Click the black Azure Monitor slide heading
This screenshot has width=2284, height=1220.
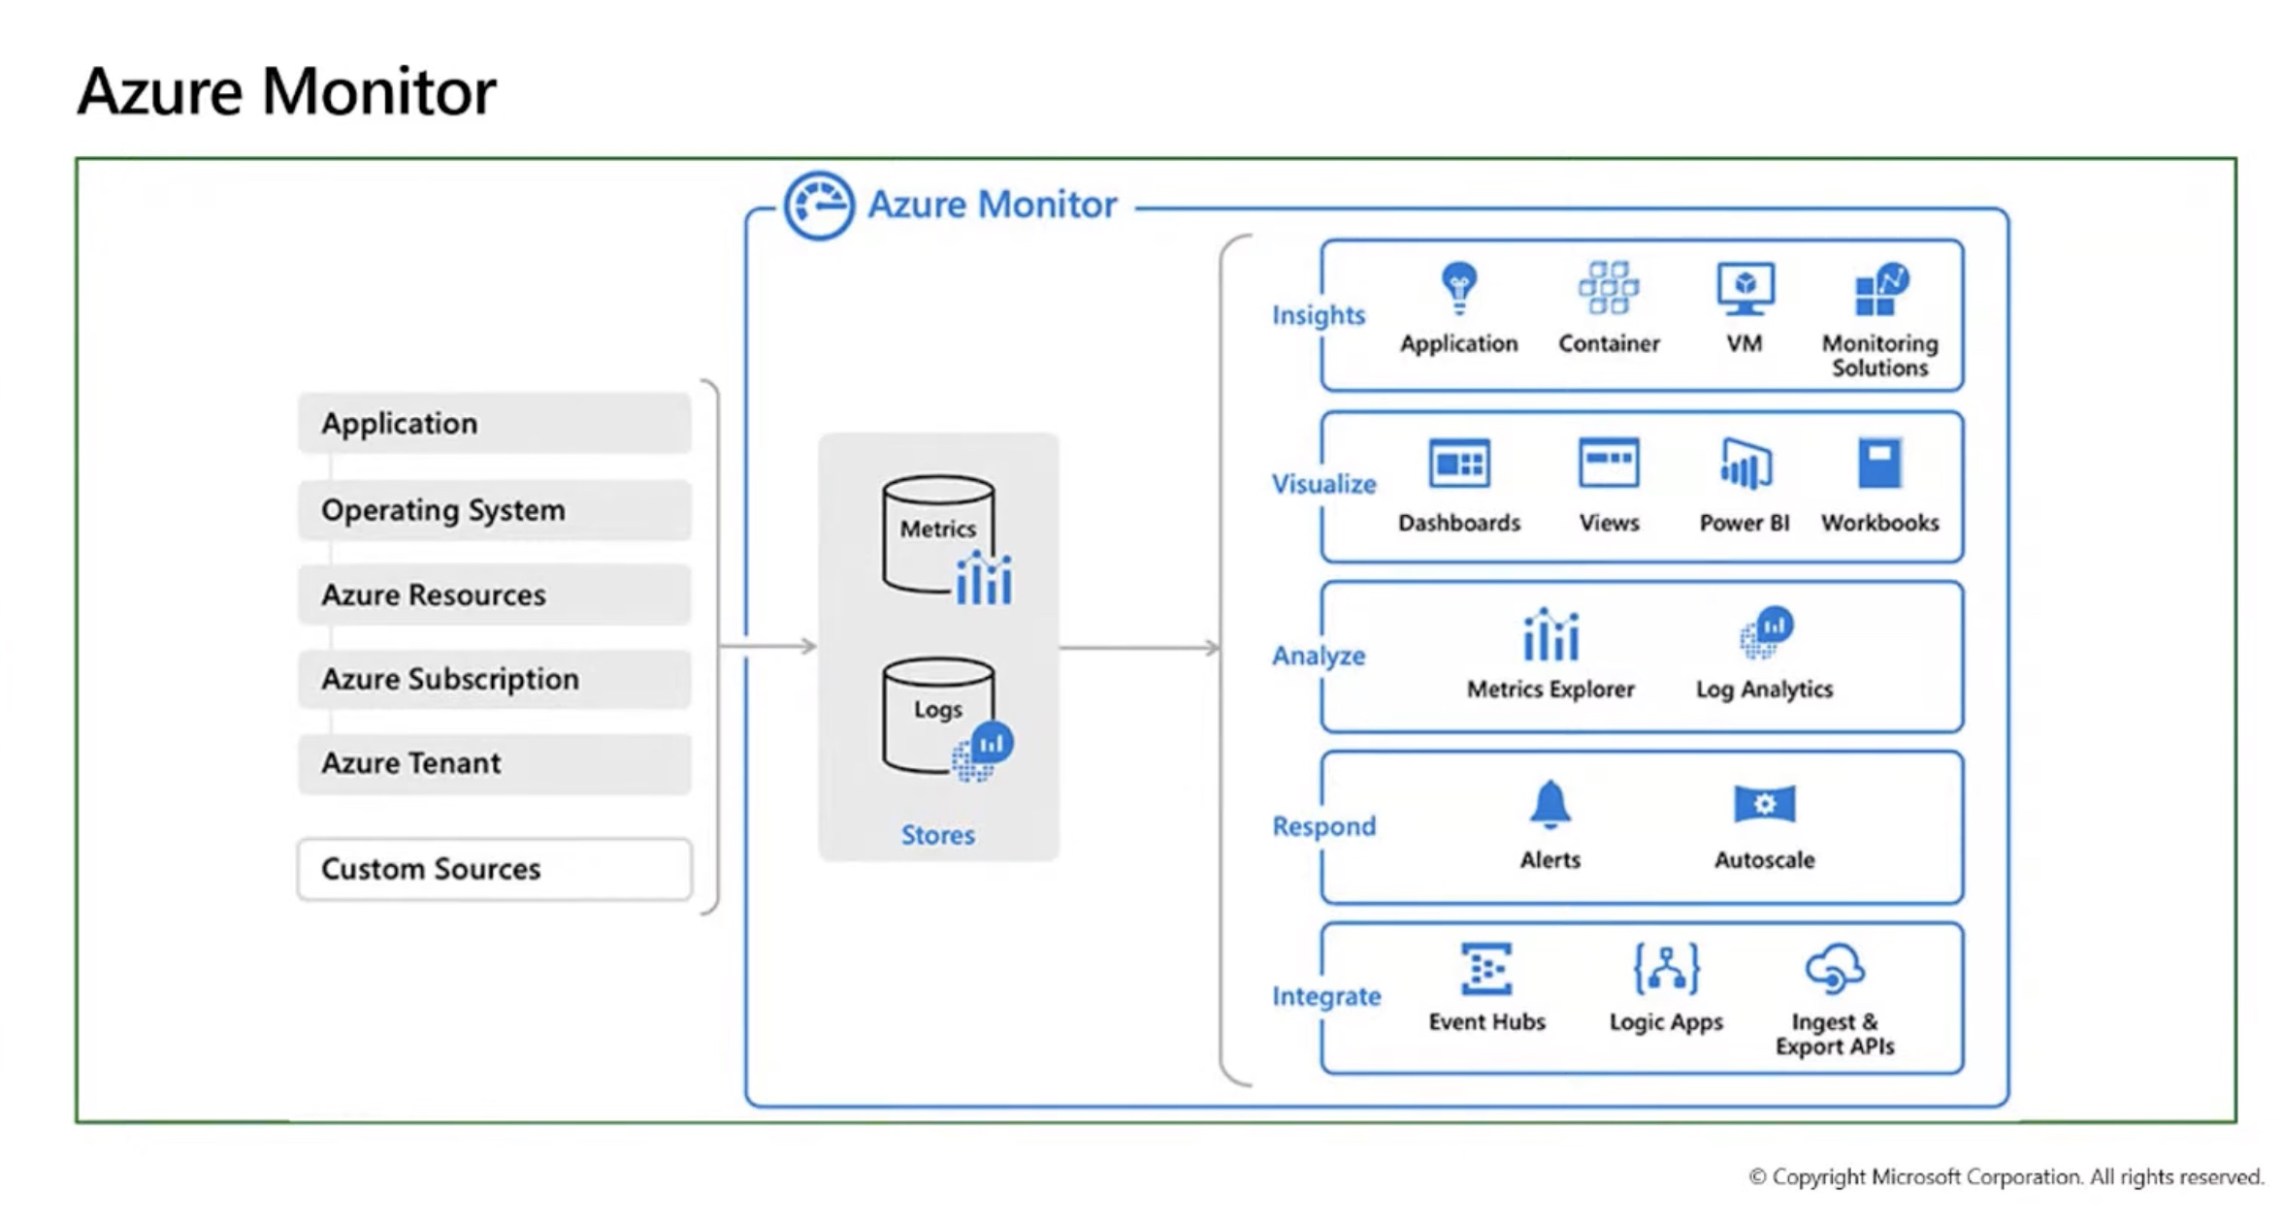(286, 91)
